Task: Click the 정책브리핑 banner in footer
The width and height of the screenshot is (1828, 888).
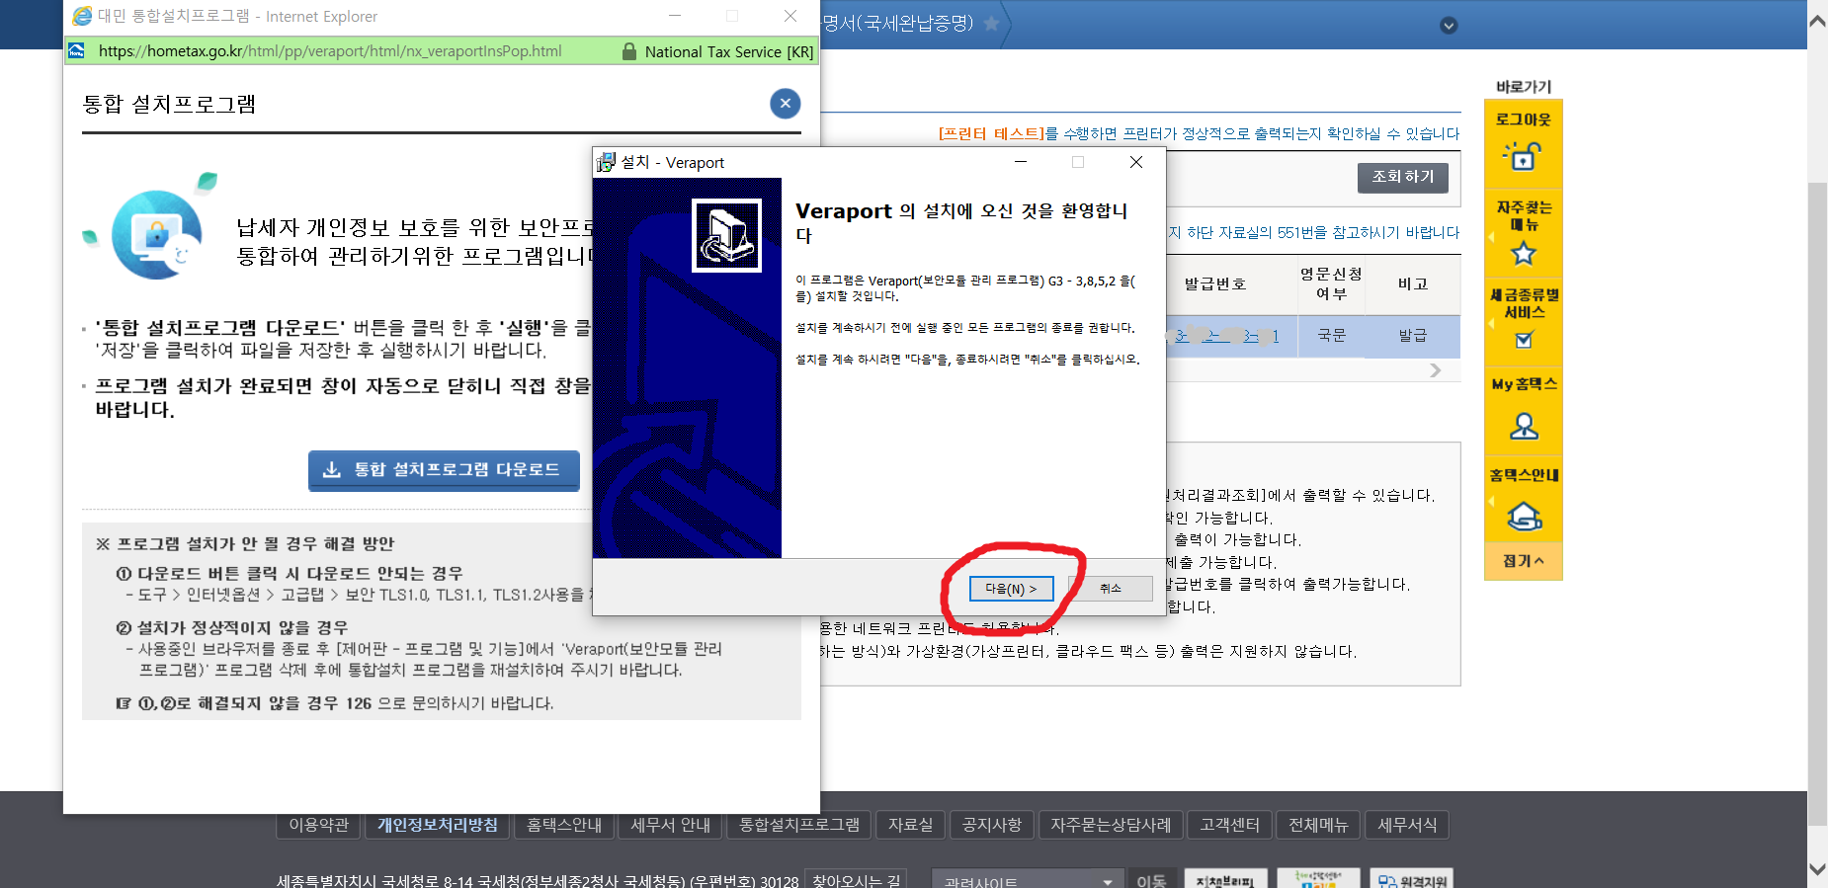Action: pos(1224,879)
